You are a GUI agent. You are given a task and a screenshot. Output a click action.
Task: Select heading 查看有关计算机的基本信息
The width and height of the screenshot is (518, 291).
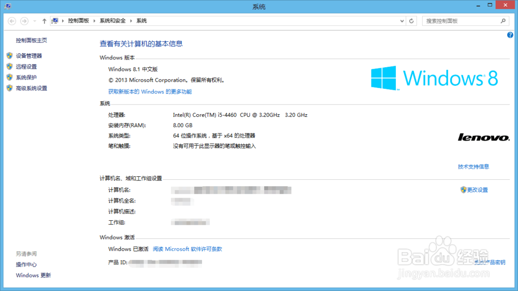coord(141,44)
